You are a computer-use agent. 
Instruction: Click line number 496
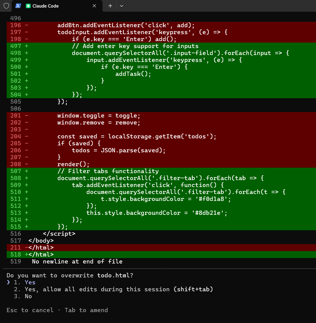pos(16,18)
